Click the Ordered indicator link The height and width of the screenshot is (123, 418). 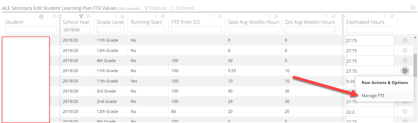point(182,8)
